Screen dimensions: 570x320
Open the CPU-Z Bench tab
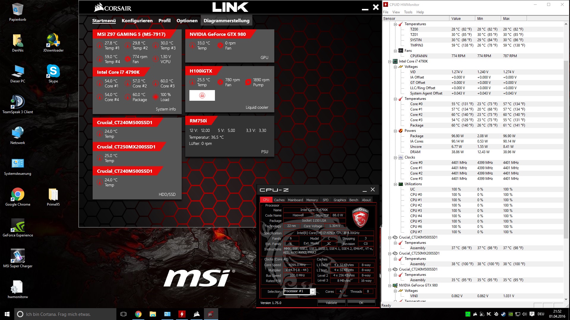click(354, 200)
